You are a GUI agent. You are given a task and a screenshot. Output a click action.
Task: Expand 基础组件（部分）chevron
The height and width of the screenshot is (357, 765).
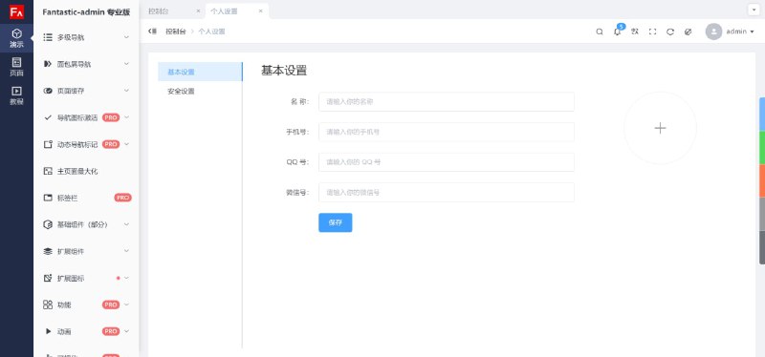(x=126, y=224)
